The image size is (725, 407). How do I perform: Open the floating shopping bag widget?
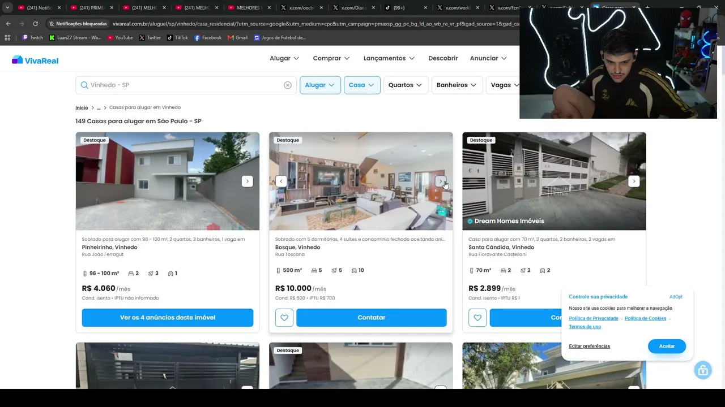pyautogui.click(x=703, y=370)
